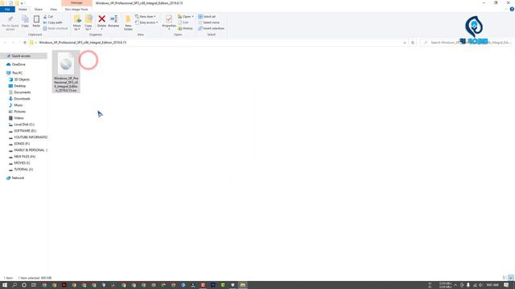This screenshot has height=289, width=515.
Task: Click Copy path in Clipboard group
Action: 52,22
